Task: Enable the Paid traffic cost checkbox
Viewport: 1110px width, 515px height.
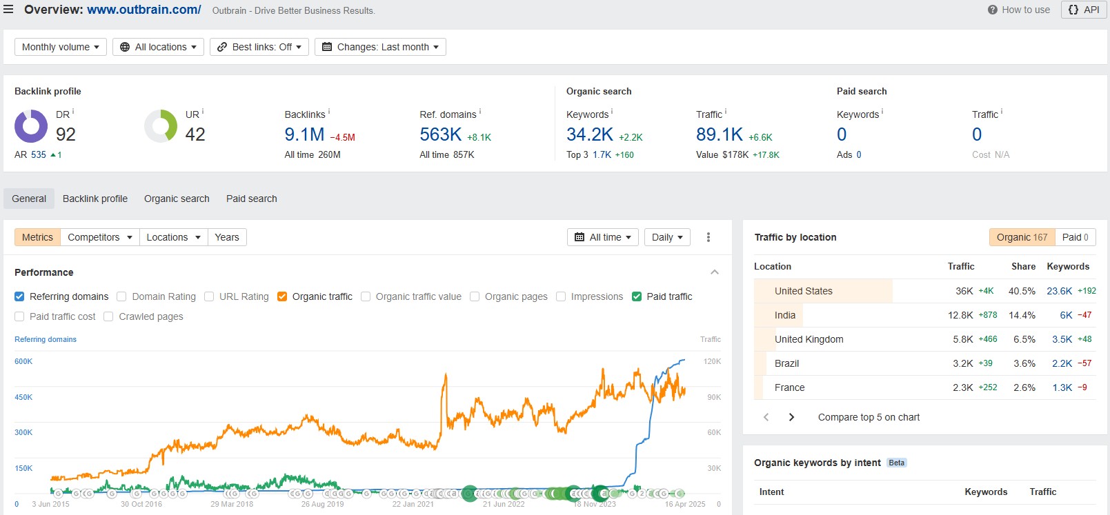Action: 19,316
